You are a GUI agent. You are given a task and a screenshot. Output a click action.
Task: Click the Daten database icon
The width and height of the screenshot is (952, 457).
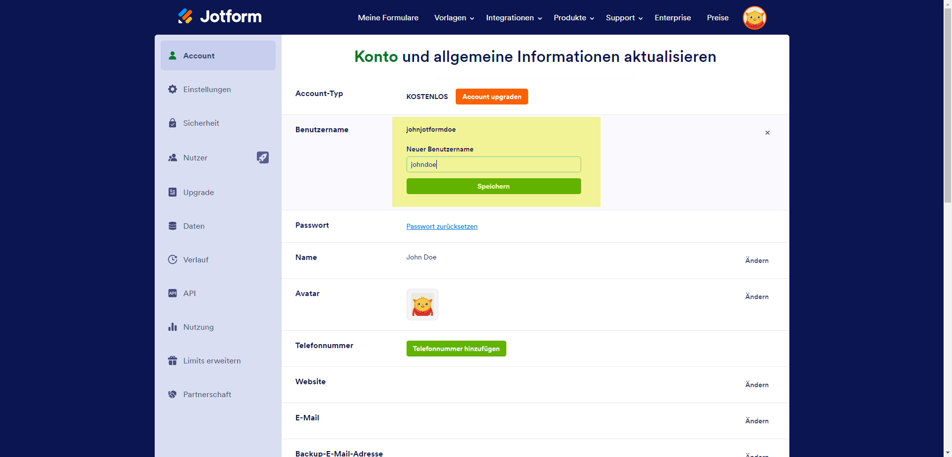click(173, 226)
